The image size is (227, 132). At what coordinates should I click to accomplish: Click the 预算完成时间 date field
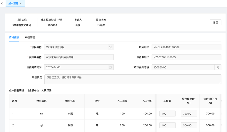click(x=76, y=67)
